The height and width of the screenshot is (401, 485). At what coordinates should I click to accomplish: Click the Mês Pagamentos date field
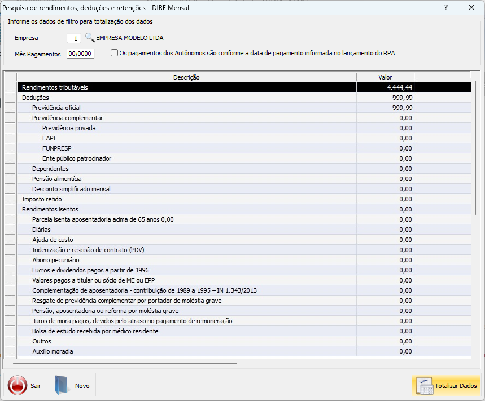point(80,54)
